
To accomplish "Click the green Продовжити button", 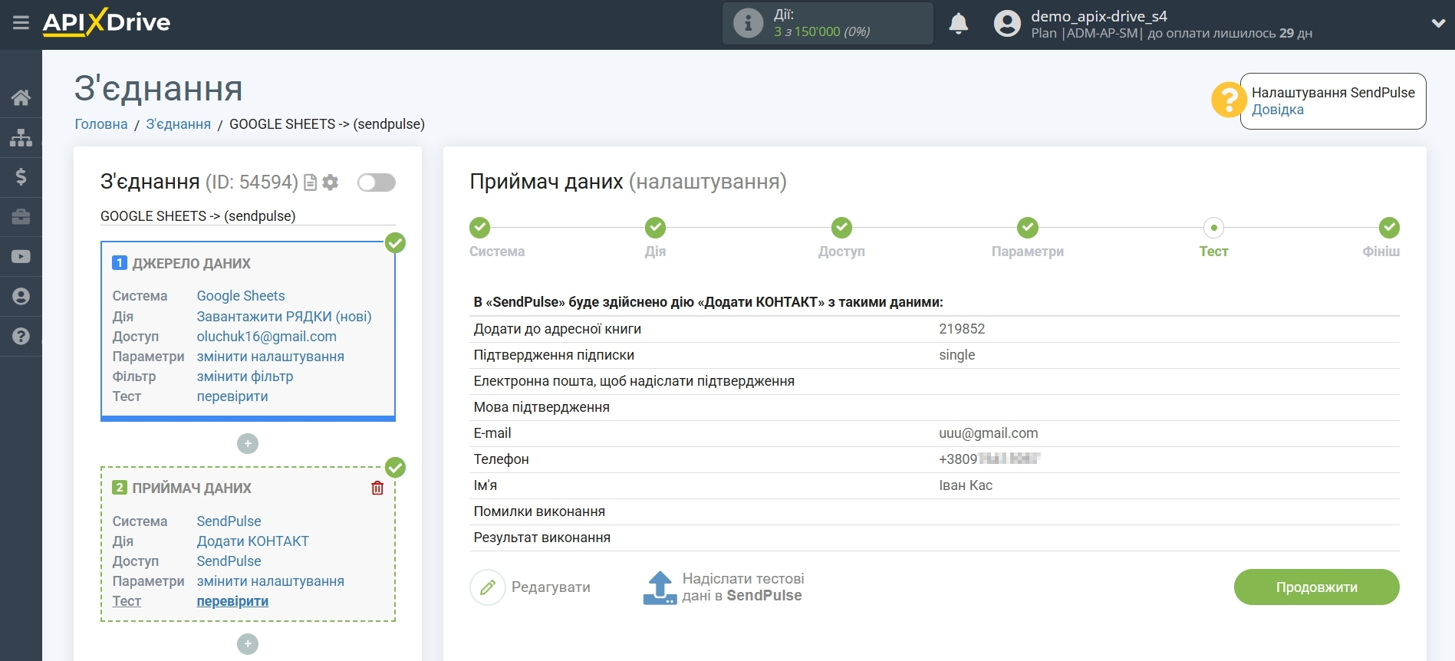I will (1316, 587).
